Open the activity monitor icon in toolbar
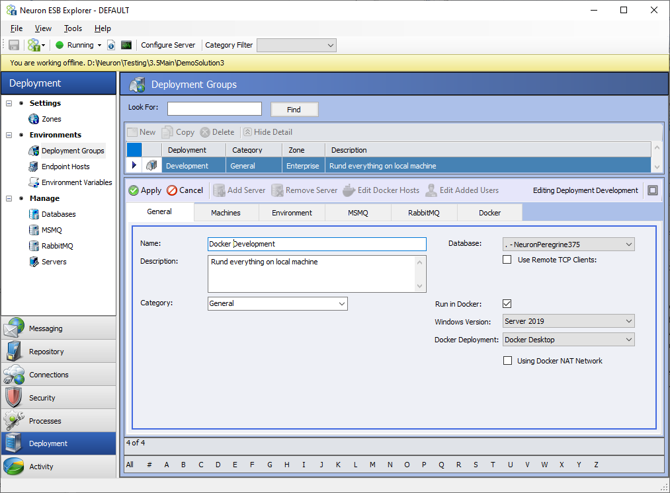The width and height of the screenshot is (670, 493). [x=126, y=45]
